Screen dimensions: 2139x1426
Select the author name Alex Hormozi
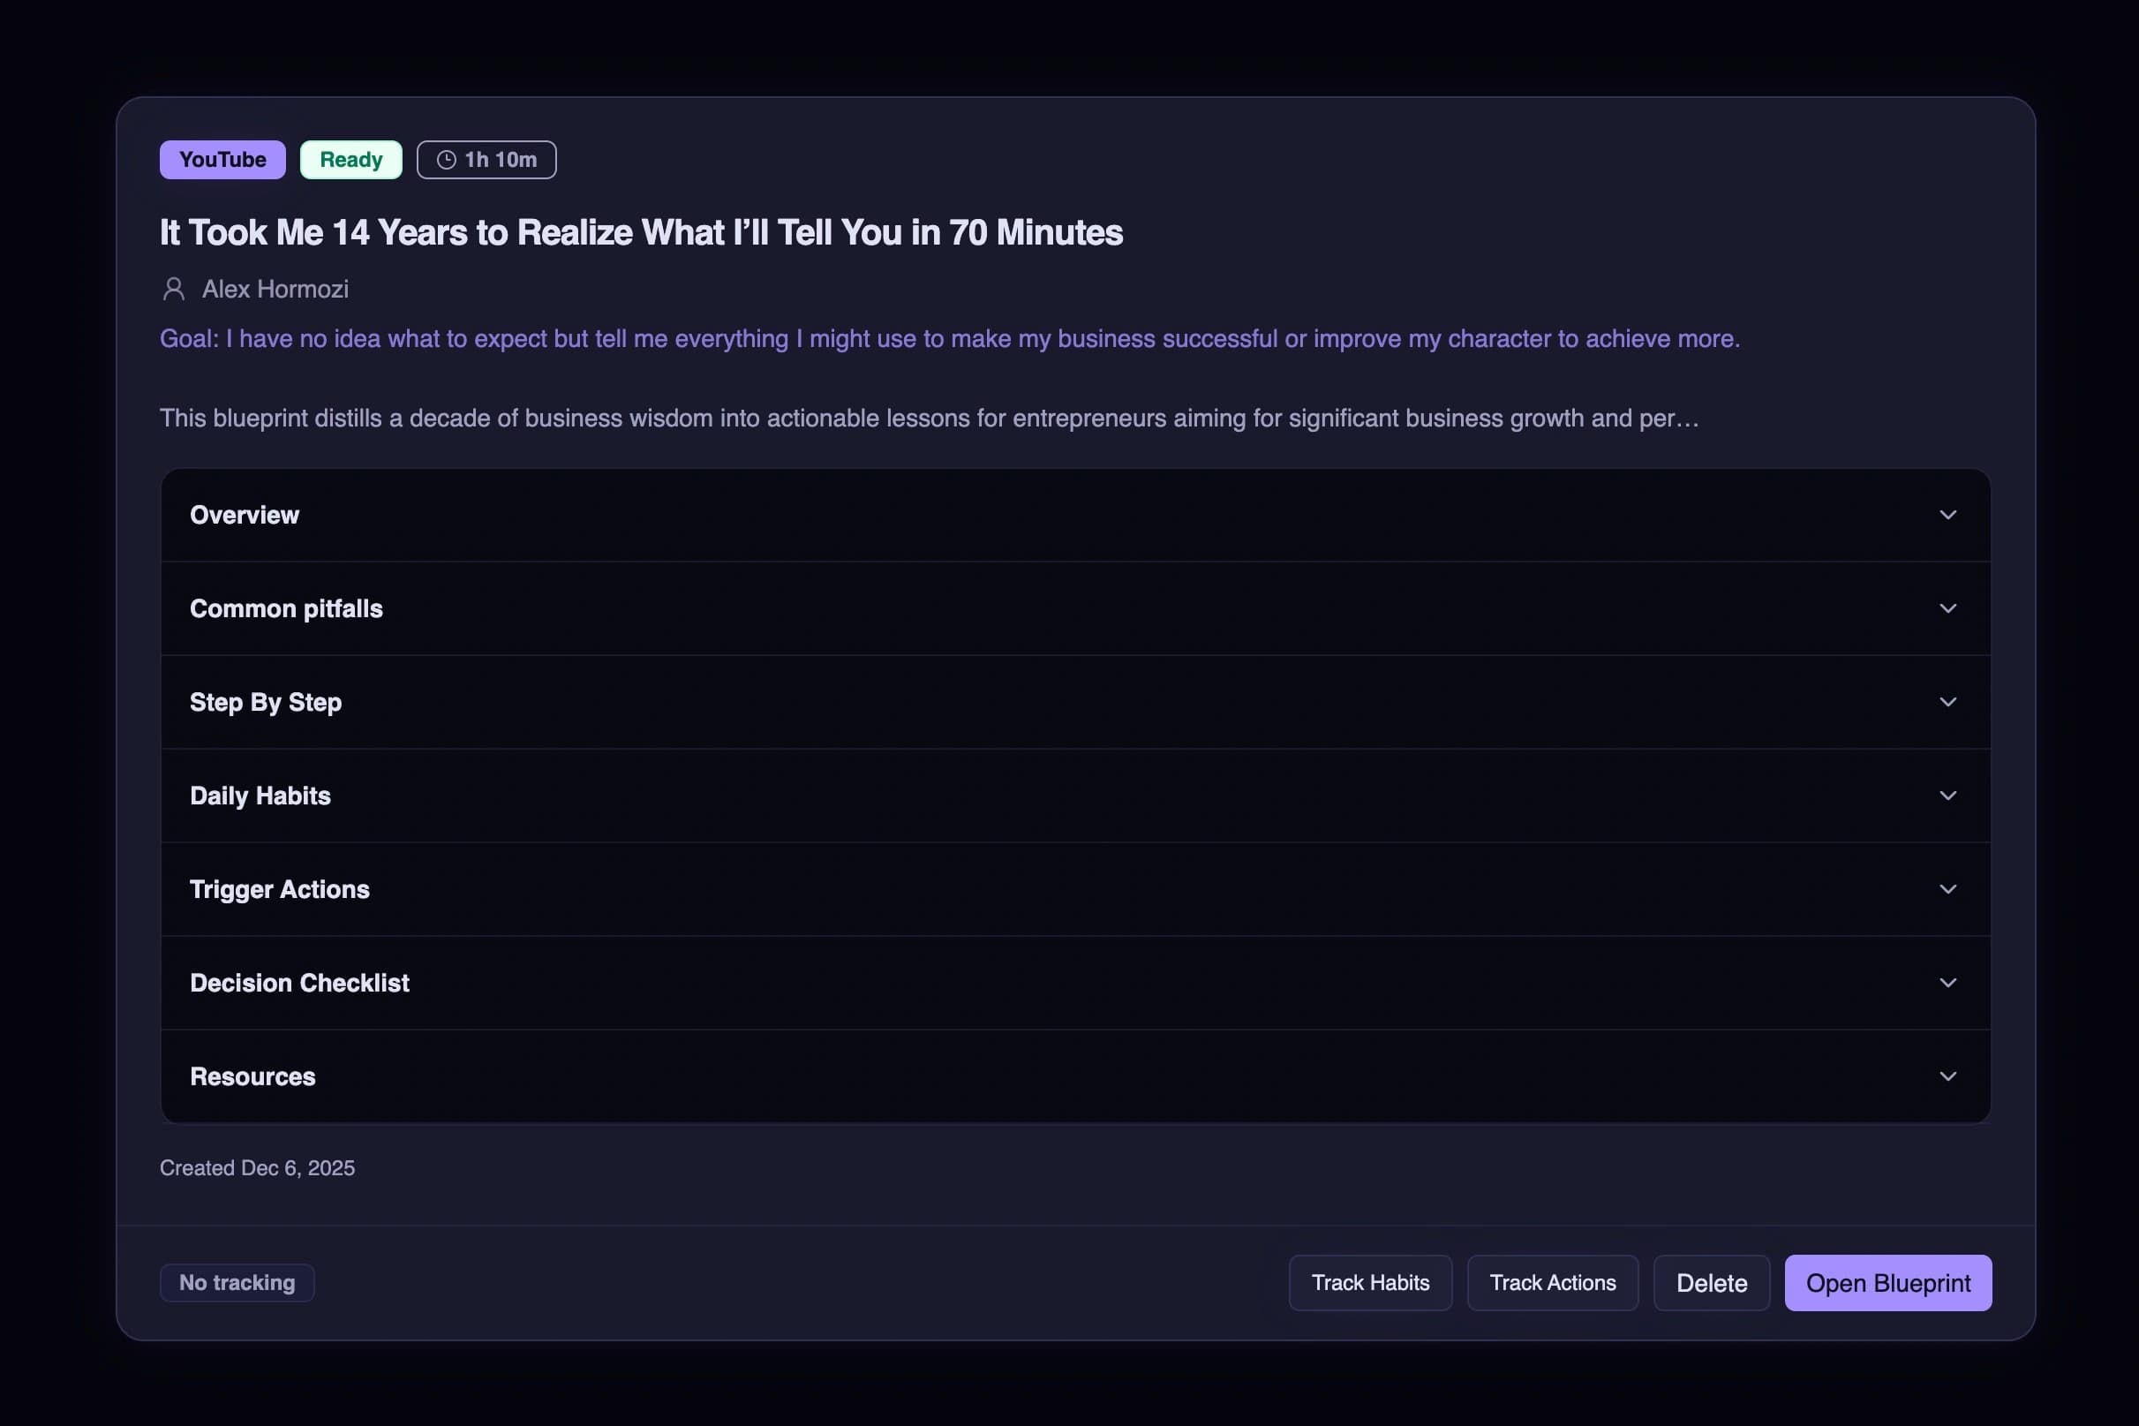(275, 290)
